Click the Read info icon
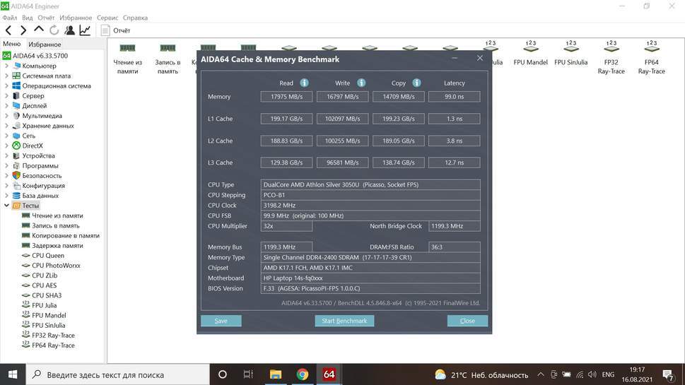The height and width of the screenshot is (385, 685). coord(304,83)
